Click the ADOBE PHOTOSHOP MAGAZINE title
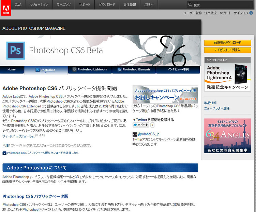 click(34, 28)
